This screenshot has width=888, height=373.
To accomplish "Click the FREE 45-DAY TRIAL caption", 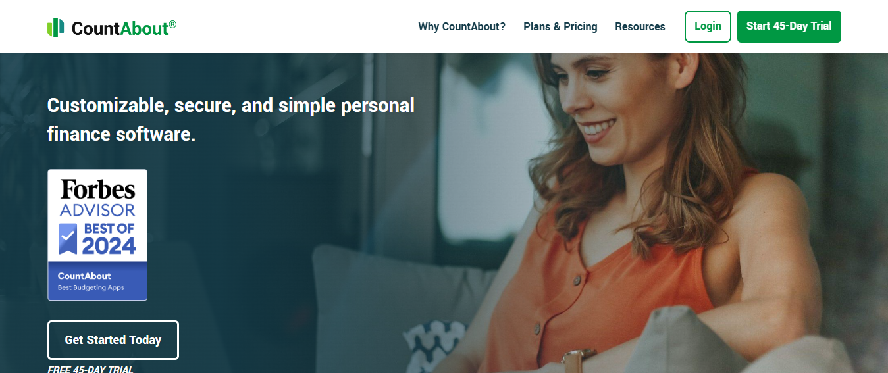I will [x=90, y=369].
